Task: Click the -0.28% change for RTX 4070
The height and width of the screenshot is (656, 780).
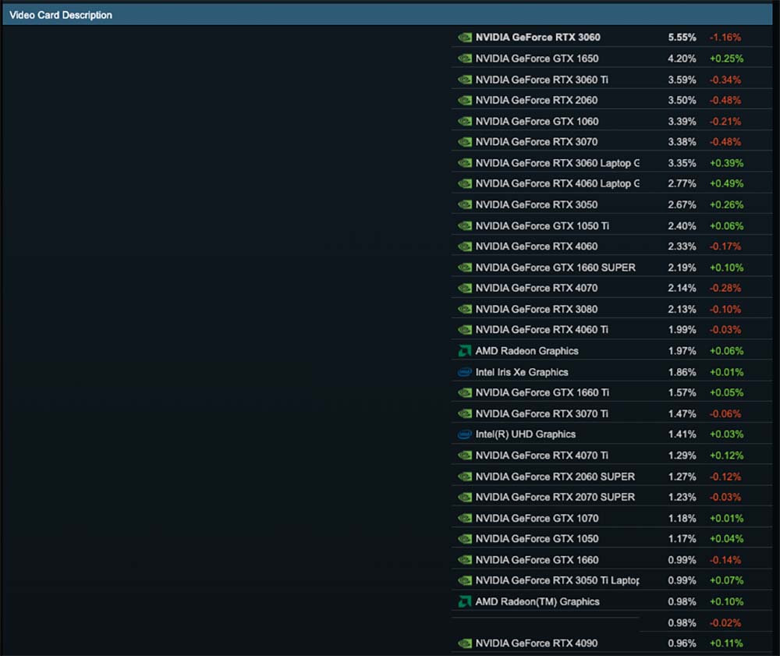Action: tap(725, 288)
